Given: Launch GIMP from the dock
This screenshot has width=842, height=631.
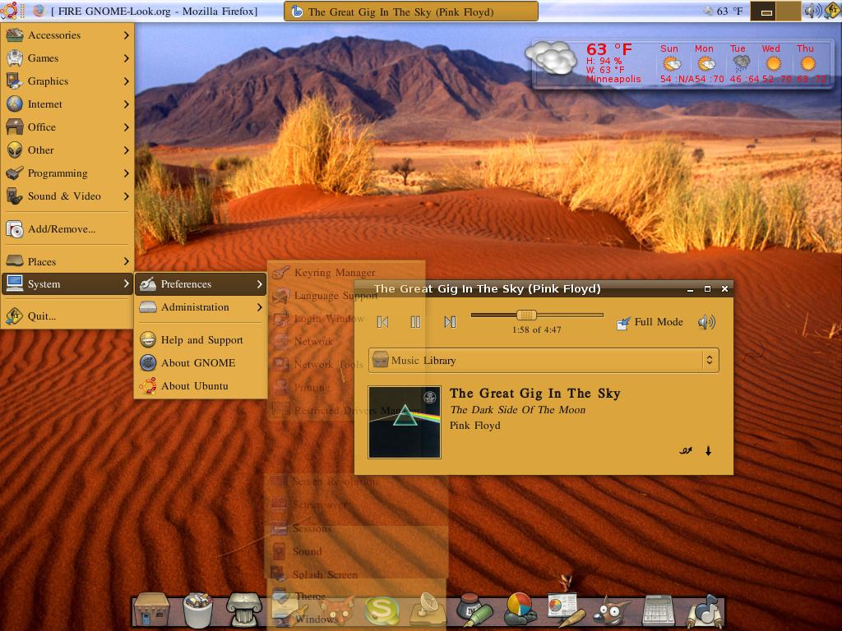Looking at the screenshot, I should (611, 610).
